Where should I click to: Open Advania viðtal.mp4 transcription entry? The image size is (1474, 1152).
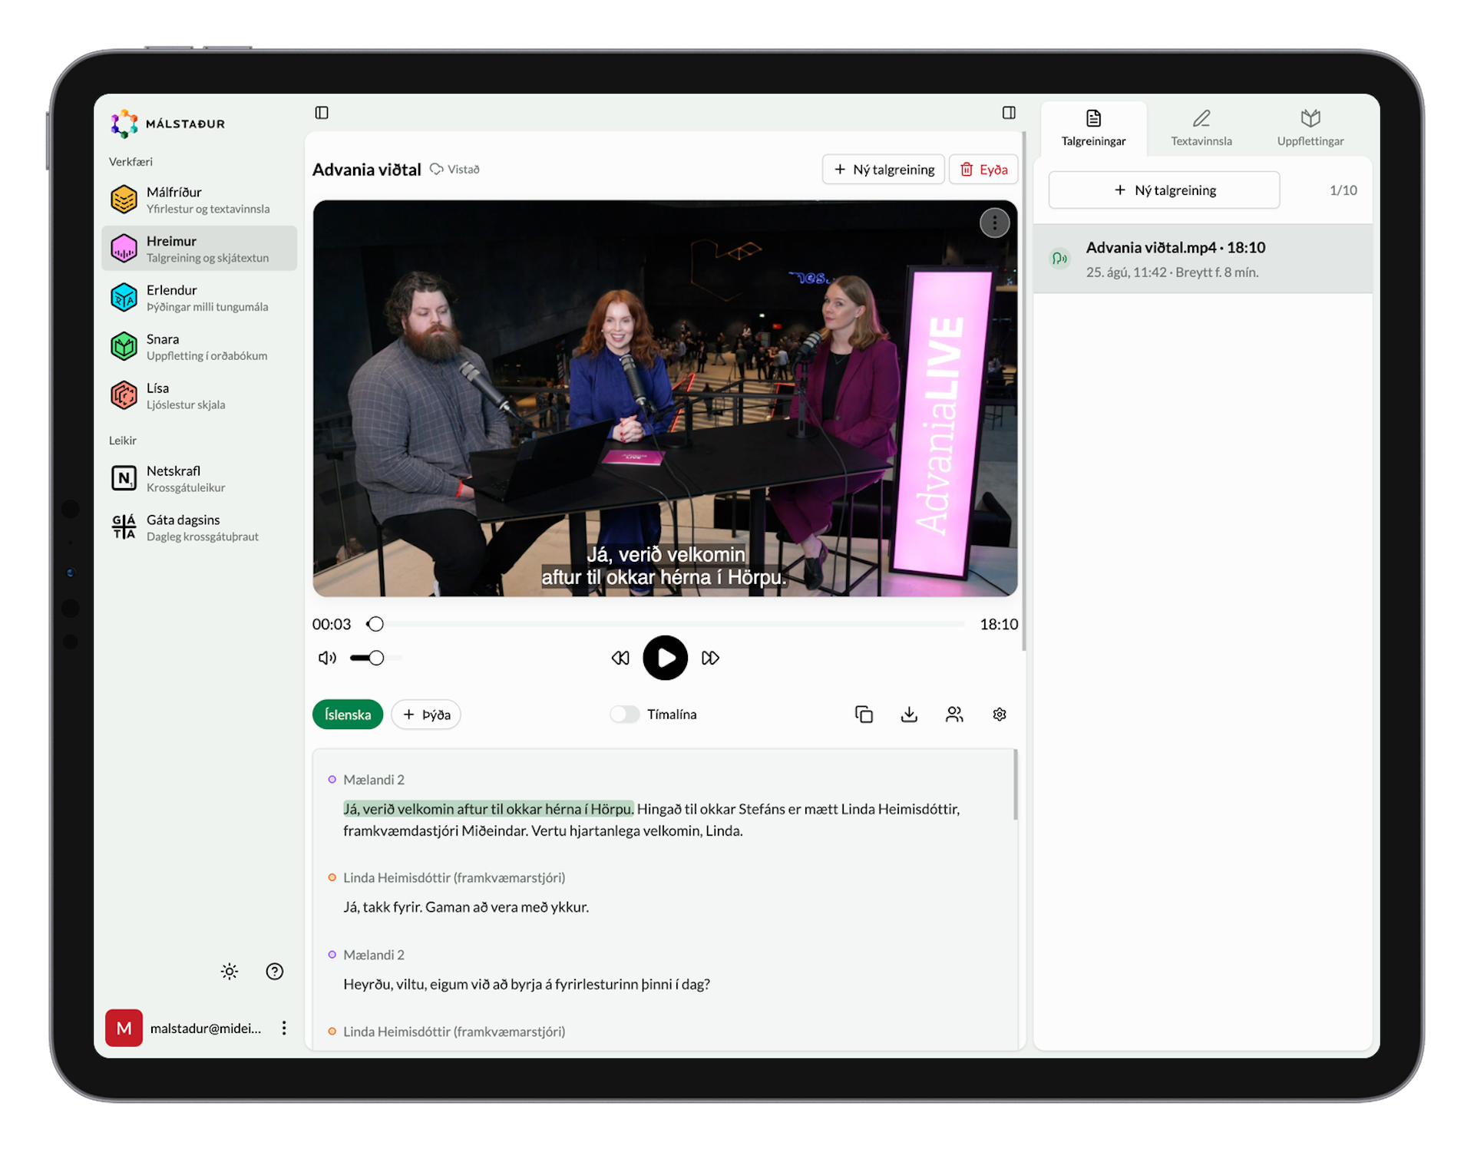(1203, 259)
